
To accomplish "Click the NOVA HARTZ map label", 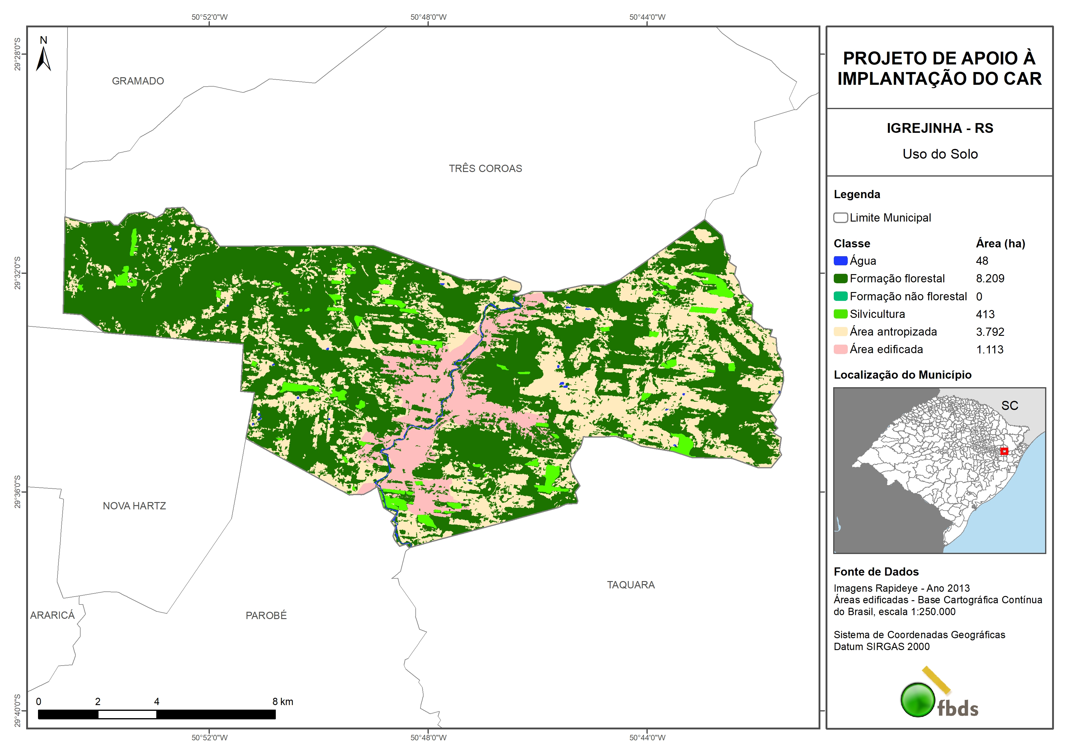I will (134, 506).
